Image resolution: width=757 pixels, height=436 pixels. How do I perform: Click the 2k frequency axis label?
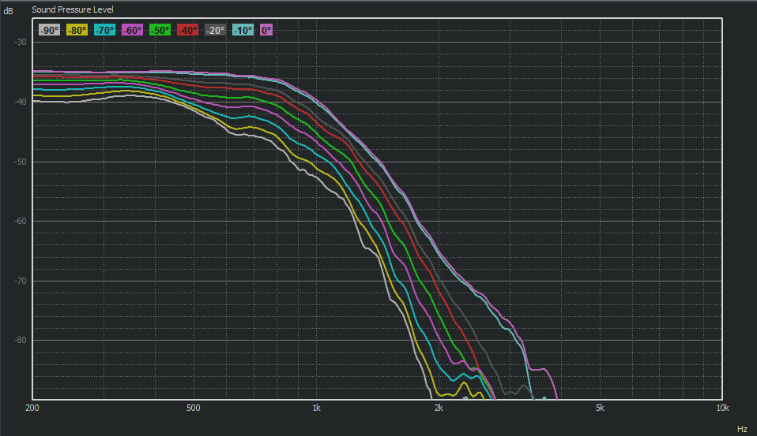[439, 408]
